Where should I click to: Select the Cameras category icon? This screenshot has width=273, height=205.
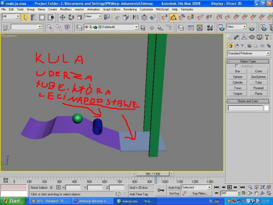pos(250,46)
